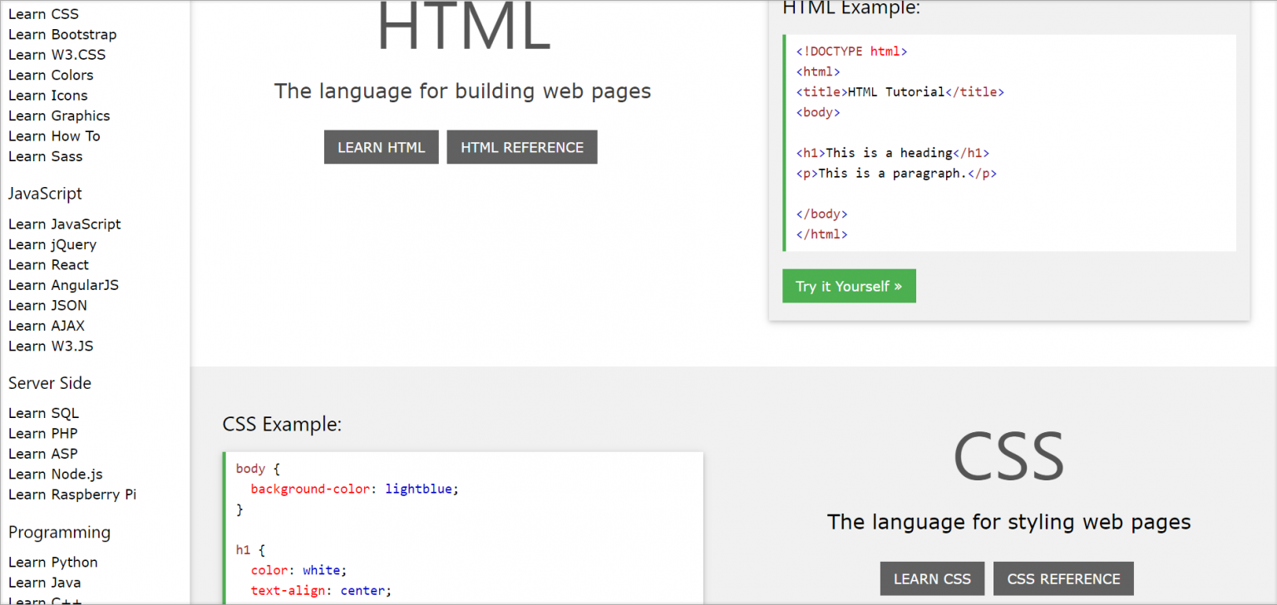Image resolution: width=1277 pixels, height=605 pixels.
Task: Open Learn Node.js tutorial link
Action: 56,474
